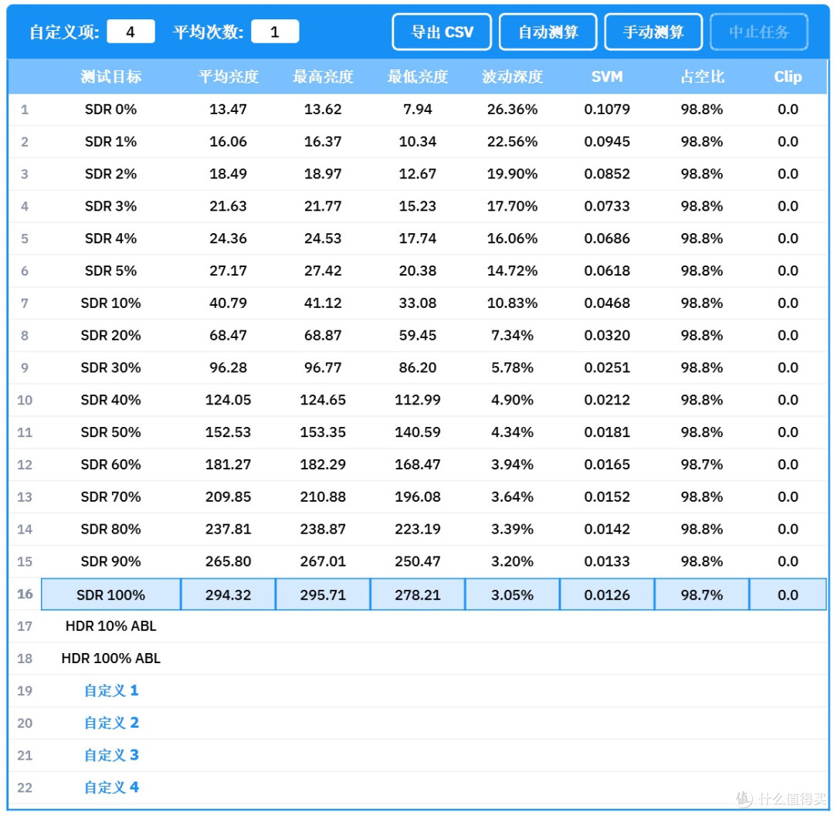Select the 自定义 1 row link

[111, 690]
